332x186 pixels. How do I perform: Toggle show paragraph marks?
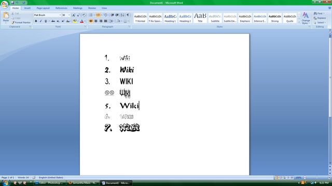click(128, 15)
